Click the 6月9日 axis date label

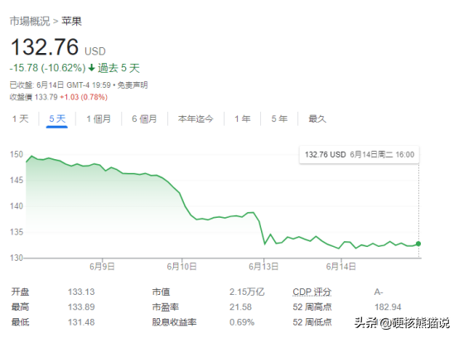[x=102, y=267]
